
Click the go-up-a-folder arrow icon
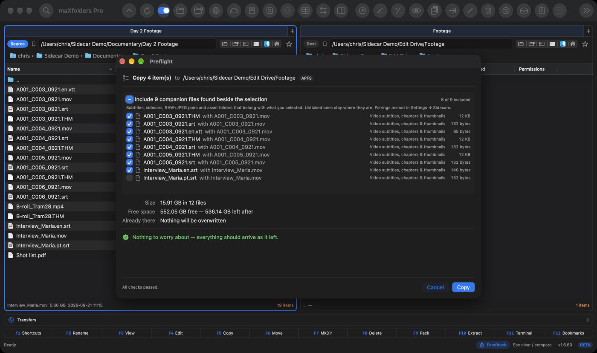[129, 11]
